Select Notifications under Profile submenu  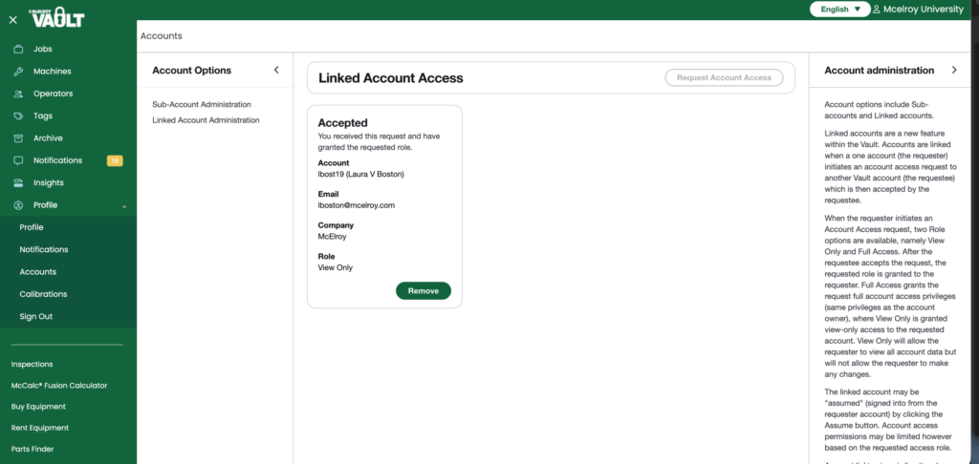pos(44,249)
